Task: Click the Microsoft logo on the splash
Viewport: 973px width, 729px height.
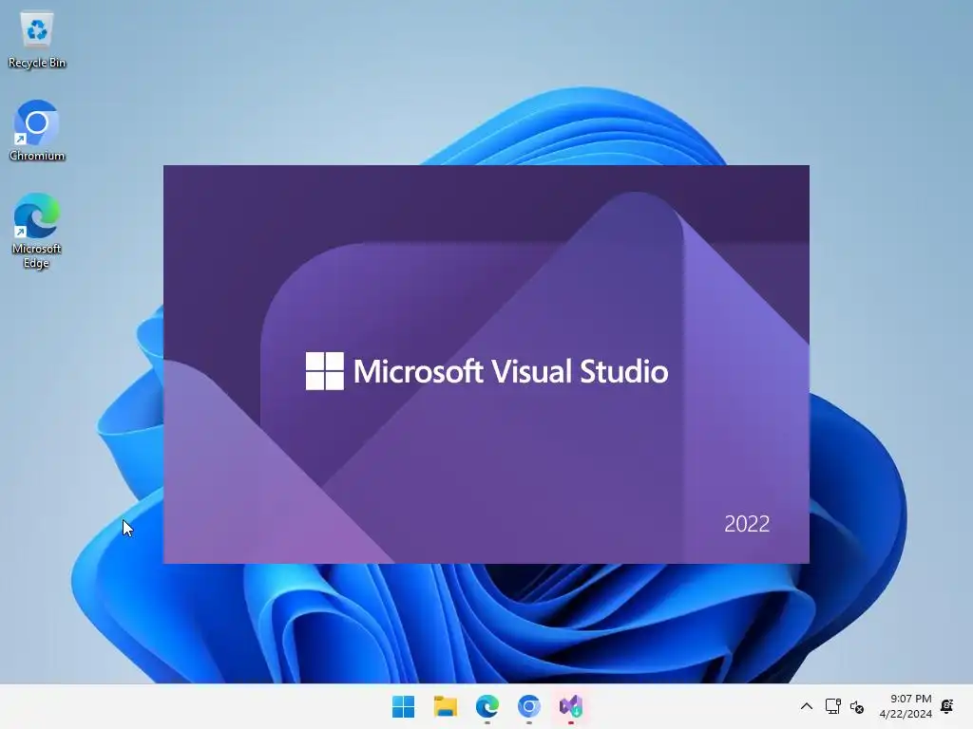Action: click(x=325, y=371)
